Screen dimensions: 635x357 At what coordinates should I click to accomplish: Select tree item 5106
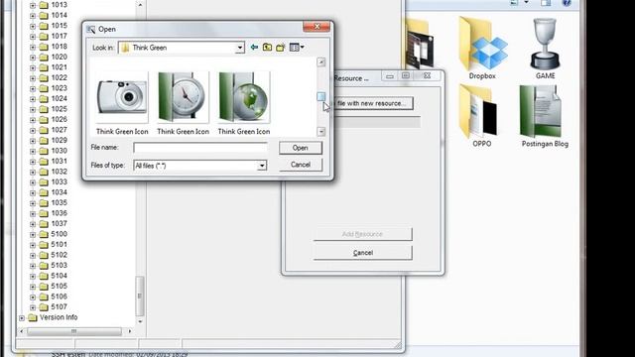(60, 297)
